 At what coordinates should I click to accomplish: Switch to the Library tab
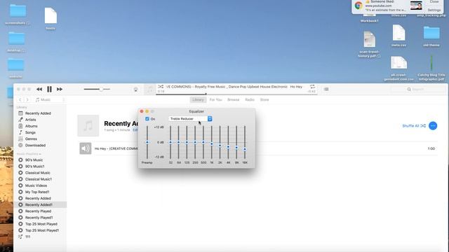point(198,99)
